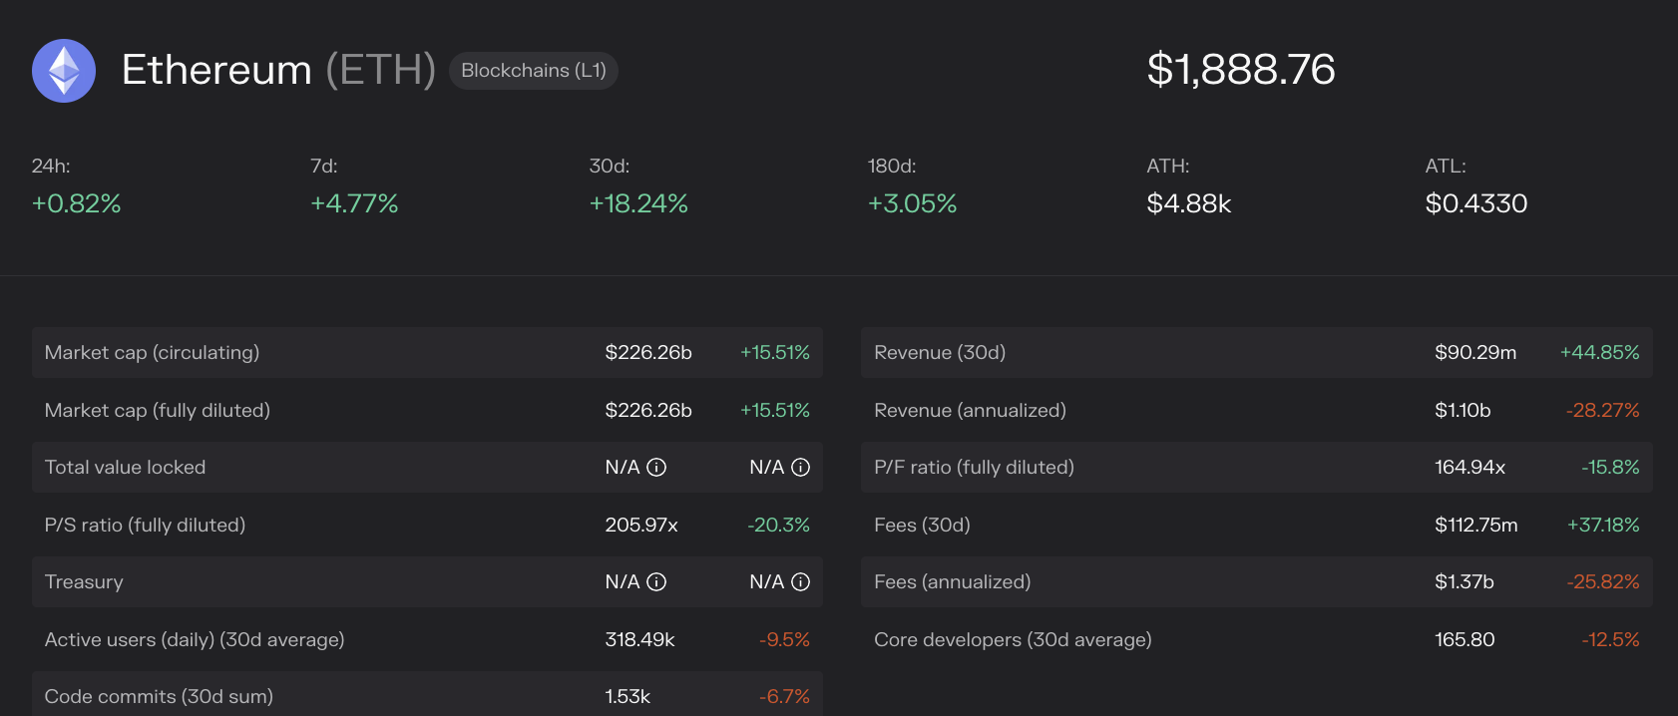Select Core developers (30d average) label
Screen dimensions: 1678x716
(x=1014, y=640)
